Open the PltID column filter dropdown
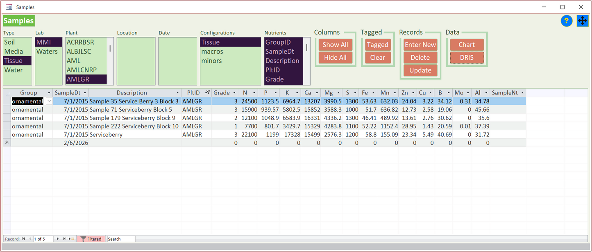 [208, 93]
